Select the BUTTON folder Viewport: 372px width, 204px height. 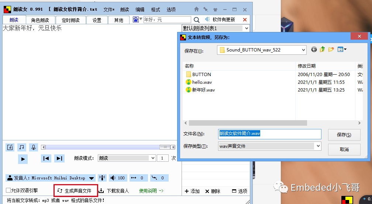point(198,75)
